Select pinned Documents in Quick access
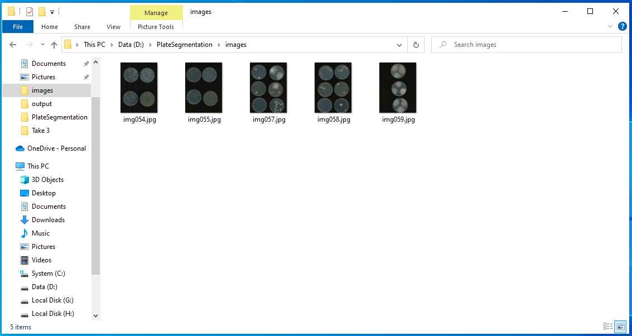The width and height of the screenshot is (632, 336). [49, 63]
